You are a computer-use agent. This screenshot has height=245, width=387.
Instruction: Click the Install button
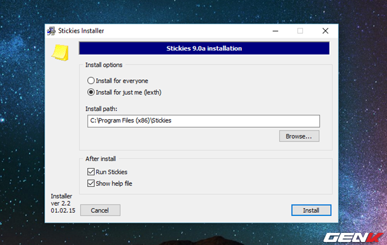[x=311, y=210]
